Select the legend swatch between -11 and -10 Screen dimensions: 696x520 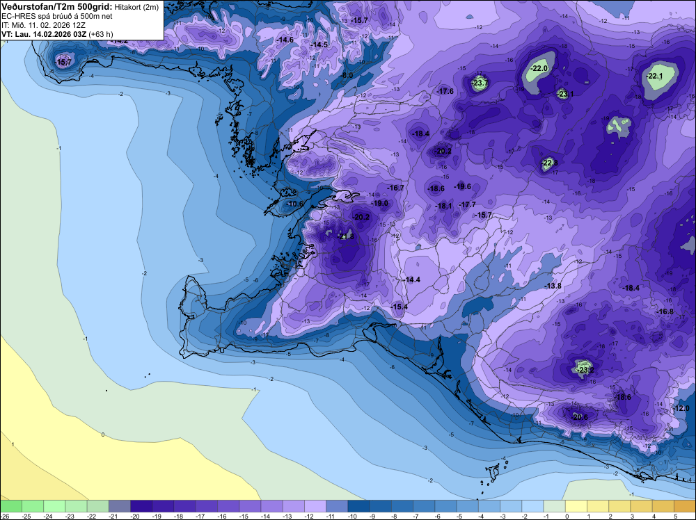[x=337, y=506]
